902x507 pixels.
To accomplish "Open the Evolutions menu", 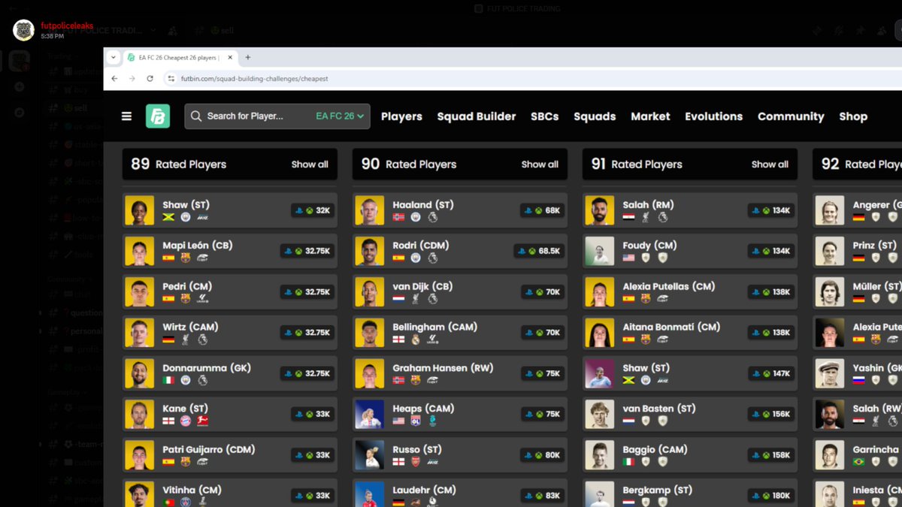I will [714, 116].
